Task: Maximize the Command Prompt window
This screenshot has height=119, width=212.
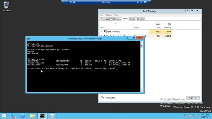Action: (134, 38)
